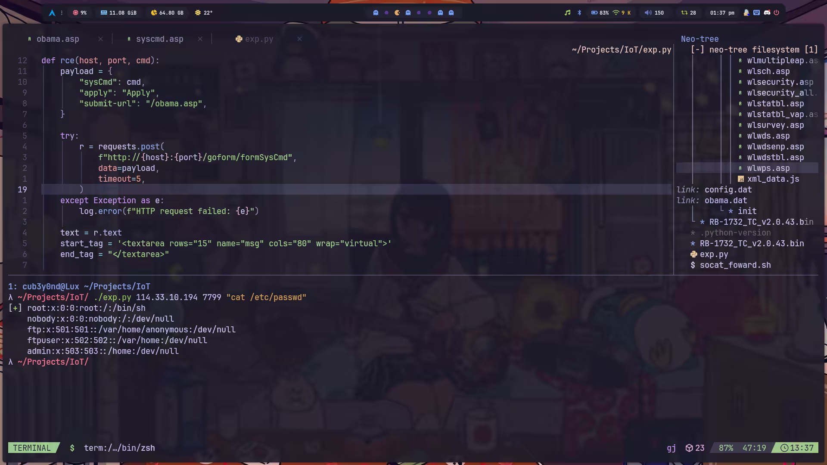Screen dimensions: 827x465
Task: Click the power button icon in top bar
Action: click(x=777, y=13)
